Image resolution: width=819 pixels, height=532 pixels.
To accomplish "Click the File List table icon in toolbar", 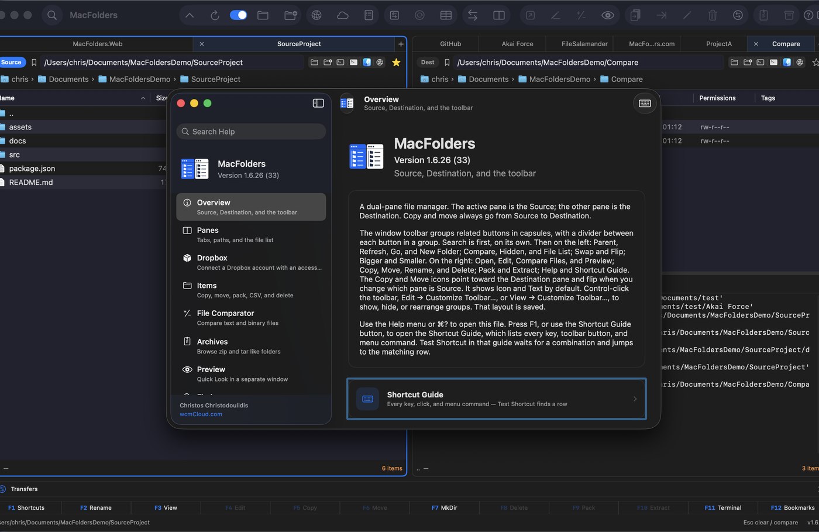I will 446,15.
